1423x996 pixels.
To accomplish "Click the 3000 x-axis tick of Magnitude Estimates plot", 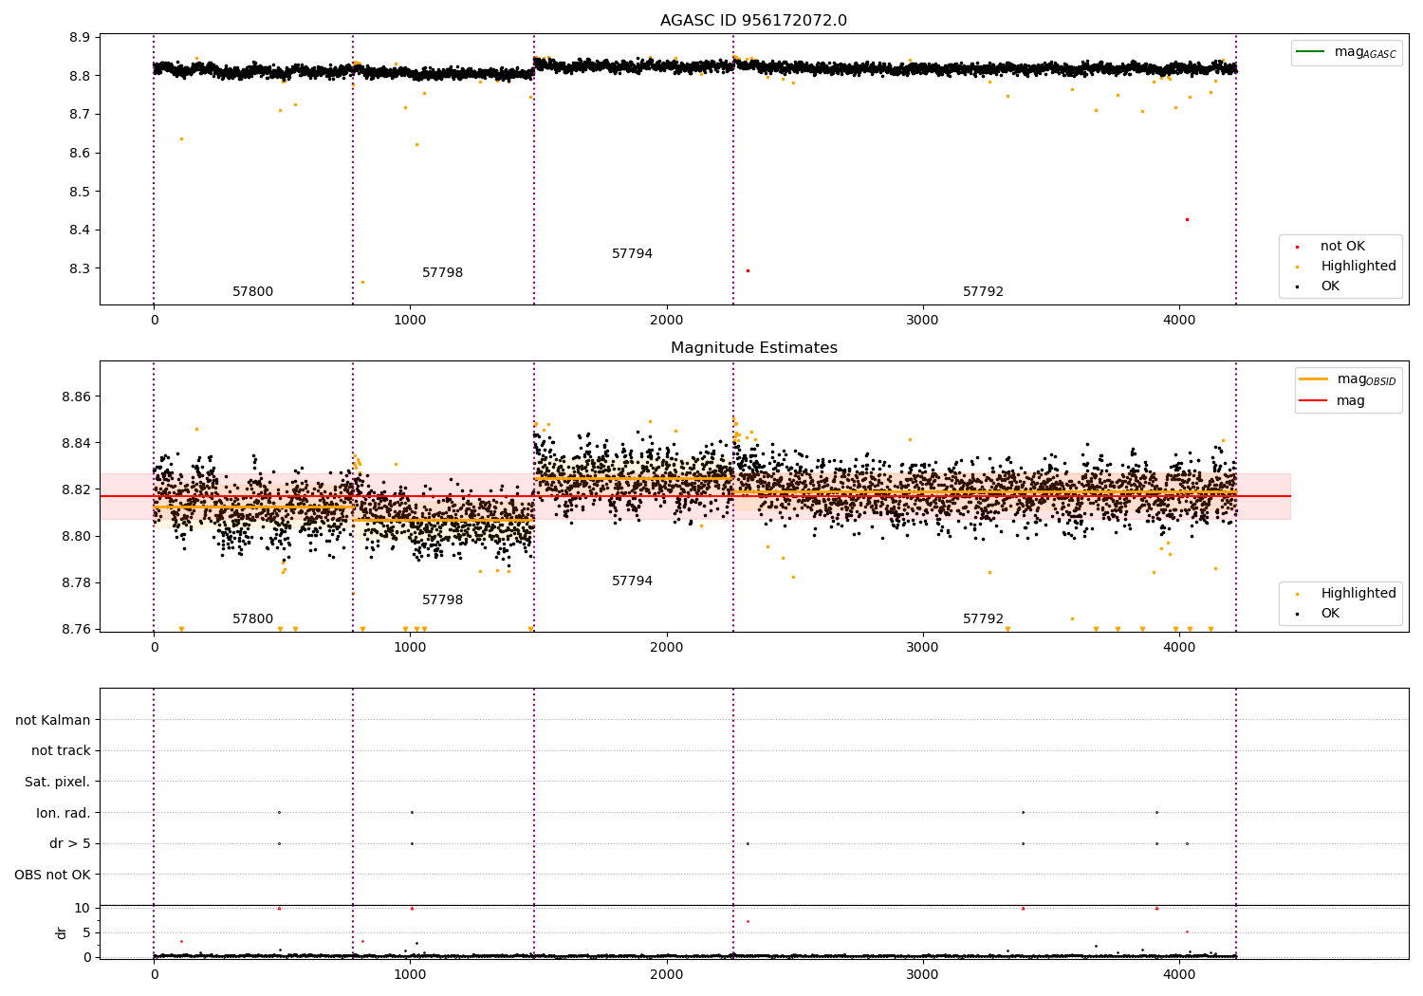I will (x=923, y=648).
